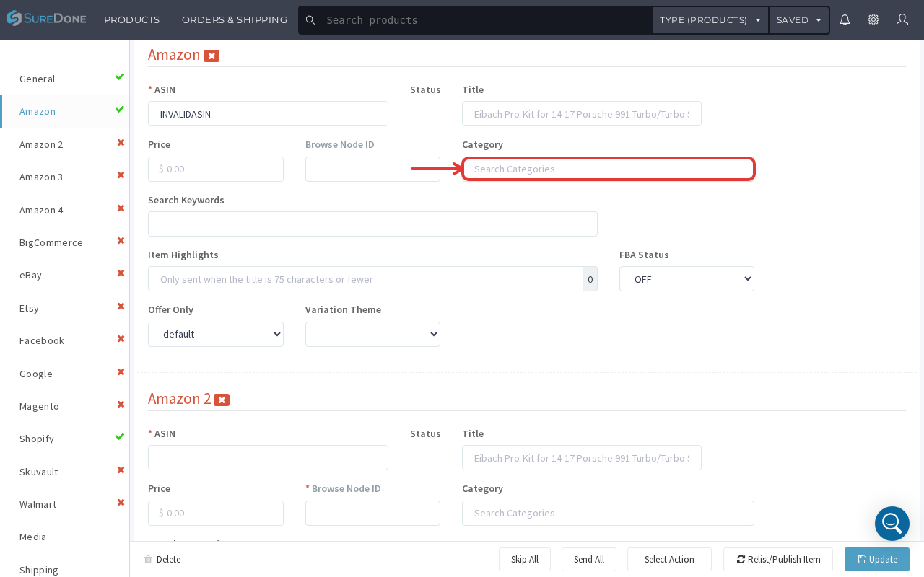Click the Update button
Viewport: 924px width, 577px height.
[x=877, y=560]
